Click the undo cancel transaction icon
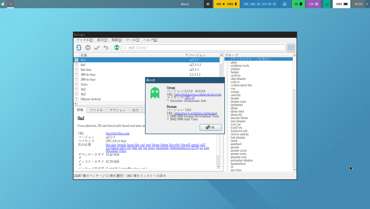Viewport: 370px width, 209px height. 106,48
